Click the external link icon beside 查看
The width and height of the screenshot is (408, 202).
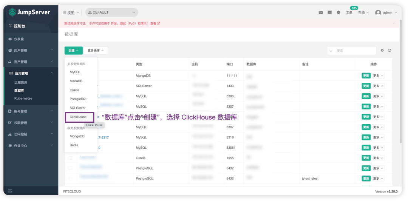[159, 23]
